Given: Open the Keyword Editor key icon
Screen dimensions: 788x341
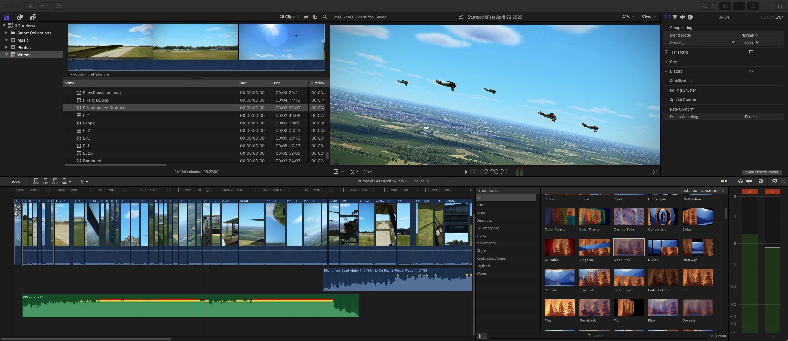Looking at the screenshot, I should (x=44, y=6).
